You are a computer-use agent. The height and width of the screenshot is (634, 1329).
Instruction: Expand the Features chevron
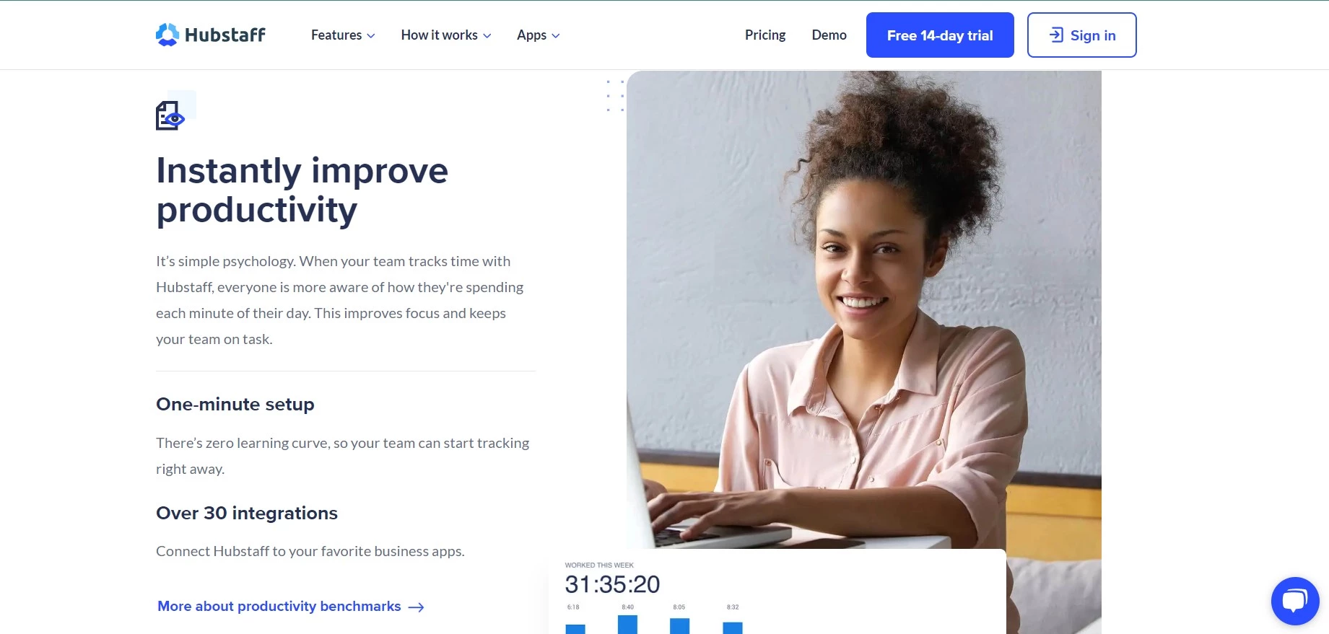point(371,35)
